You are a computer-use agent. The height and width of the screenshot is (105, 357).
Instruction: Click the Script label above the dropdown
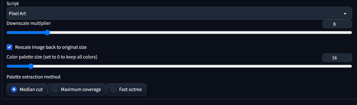13,3
